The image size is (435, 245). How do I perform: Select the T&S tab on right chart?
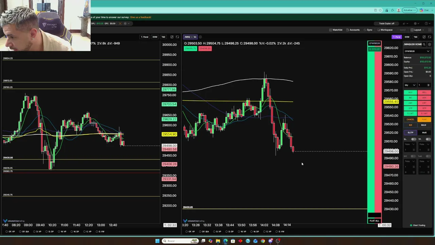coord(415,37)
